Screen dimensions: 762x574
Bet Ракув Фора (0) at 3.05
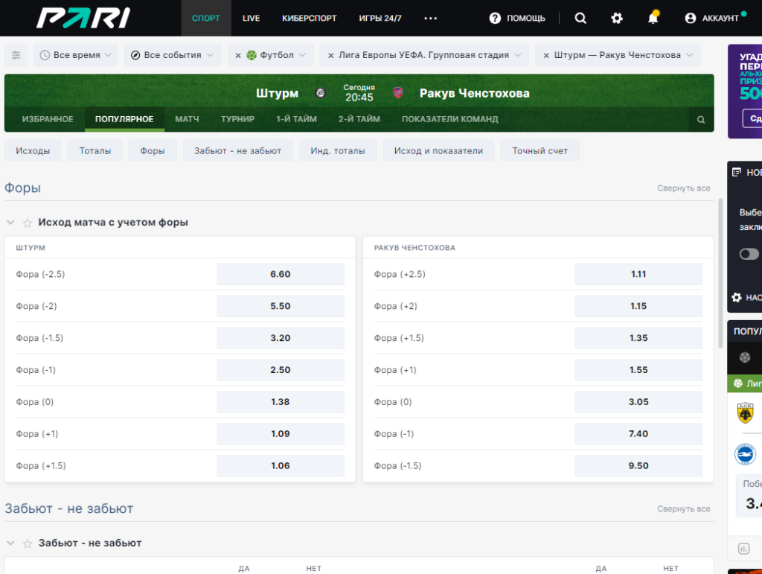point(638,402)
